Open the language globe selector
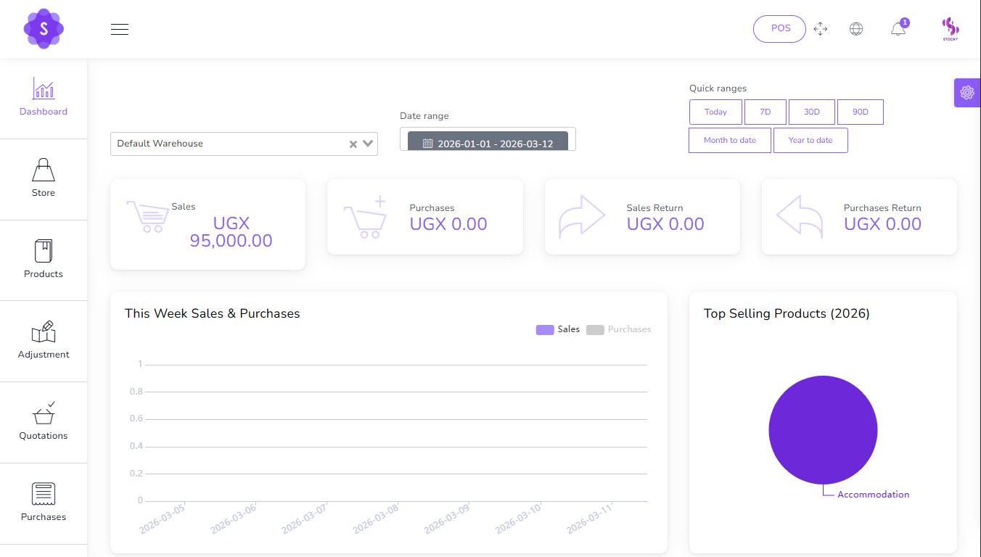Viewport: 981px width, 557px height. 856,29
